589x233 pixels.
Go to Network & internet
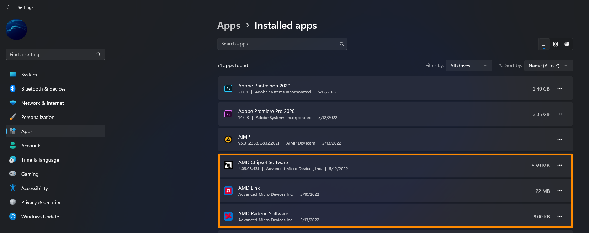(x=55, y=103)
